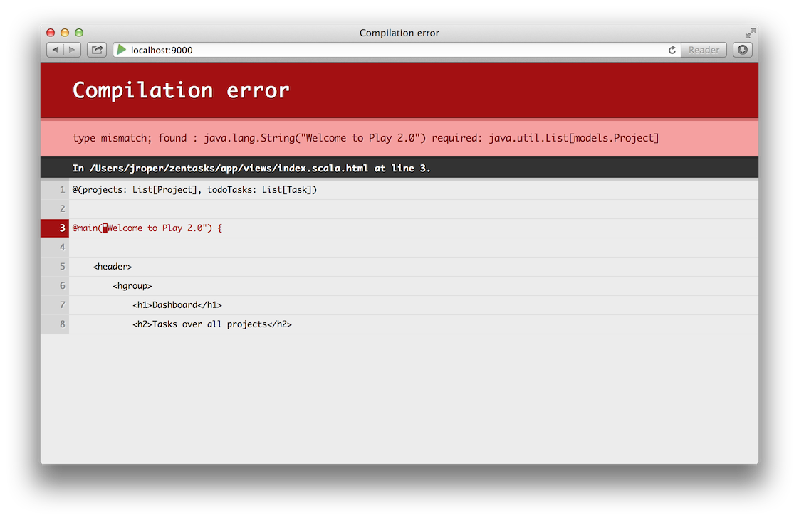This screenshot has width=799, height=520.
Task: Select line number 1 in the gutter
Action: click(62, 190)
